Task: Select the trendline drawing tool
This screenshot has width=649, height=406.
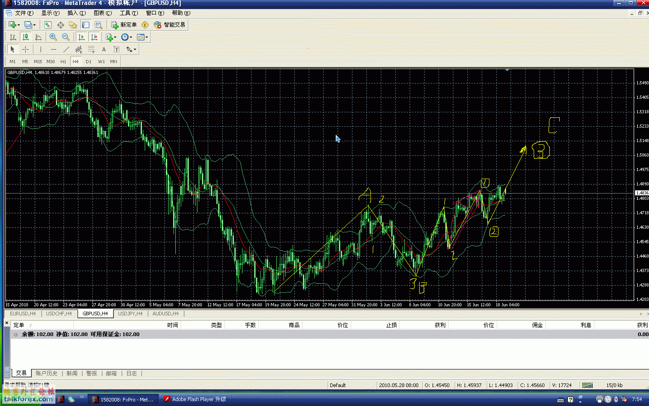Action: click(x=66, y=49)
